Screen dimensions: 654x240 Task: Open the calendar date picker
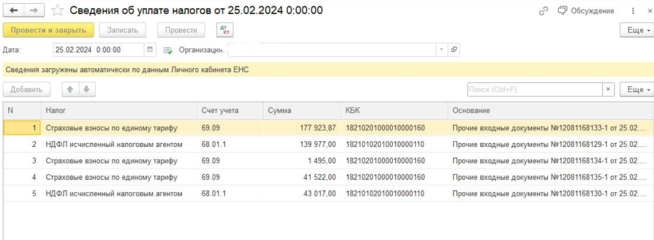pos(150,50)
